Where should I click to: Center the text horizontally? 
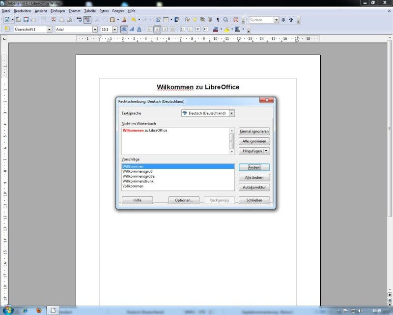[x=157, y=30]
